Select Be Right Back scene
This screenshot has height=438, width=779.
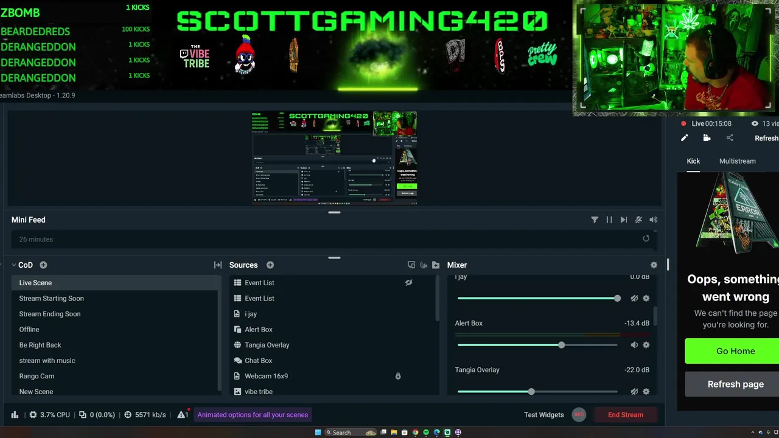pos(116,345)
